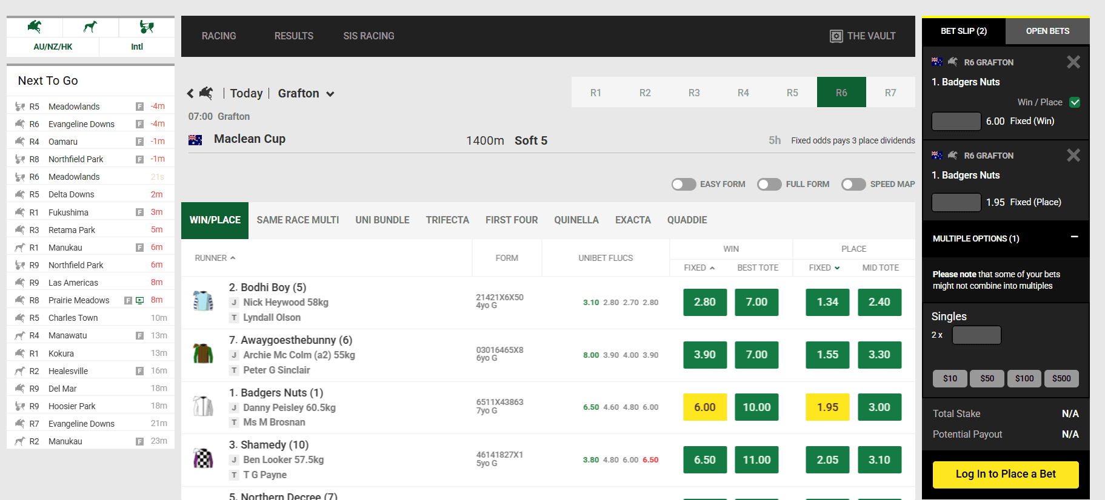Uncheck the Win / Place checkbox
Image resolution: width=1105 pixels, height=500 pixels.
click(x=1075, y=102)
